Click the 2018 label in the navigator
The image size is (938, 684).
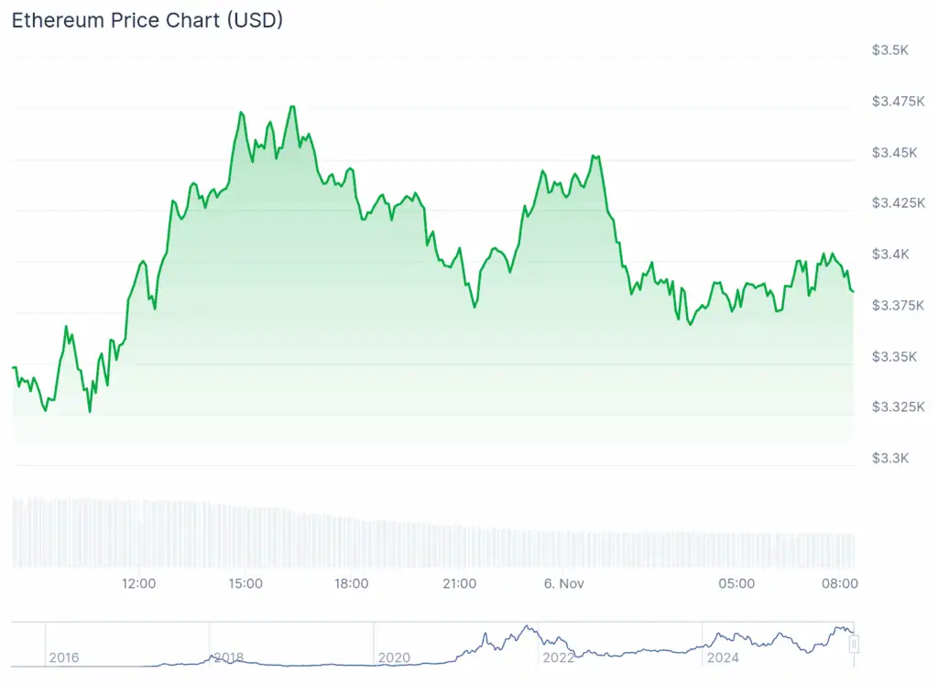pos(228,657)
